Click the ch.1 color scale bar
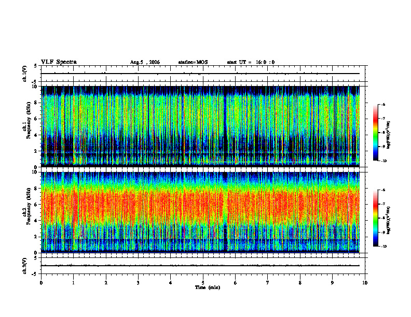This screenshot has height=317, width=411. coord(376,133)
